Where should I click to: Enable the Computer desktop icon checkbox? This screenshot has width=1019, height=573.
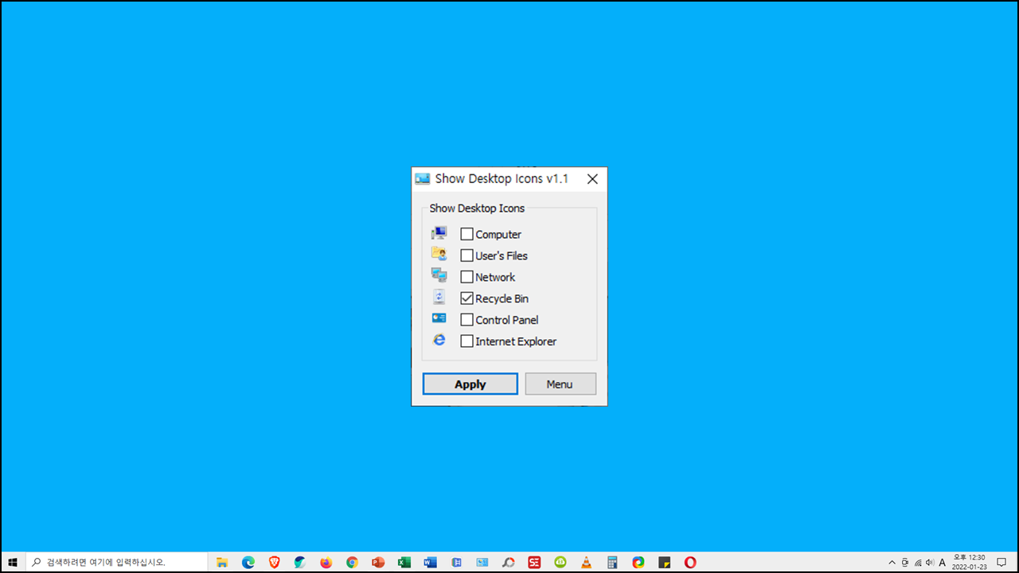pyautogui.click(x=467, y=234)
